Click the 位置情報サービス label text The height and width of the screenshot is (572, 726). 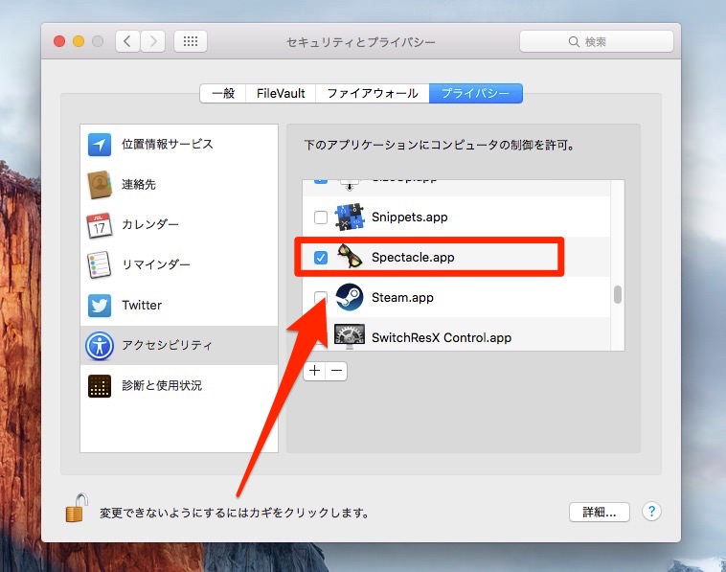(x=168, y=144)
